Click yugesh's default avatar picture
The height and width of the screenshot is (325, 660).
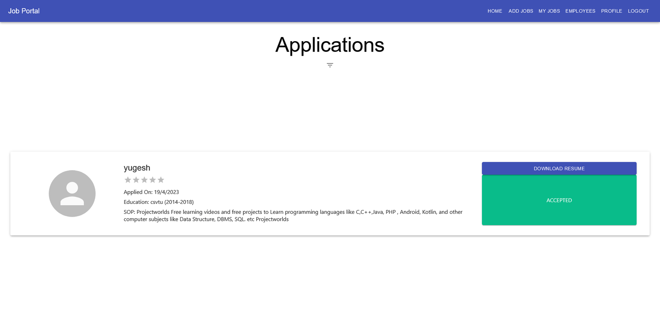coord(72,194)
